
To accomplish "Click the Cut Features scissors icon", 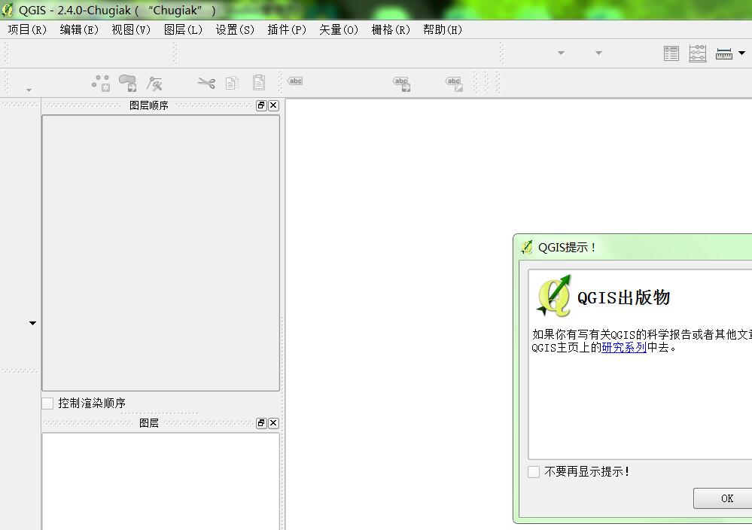I will coord(207,83).
